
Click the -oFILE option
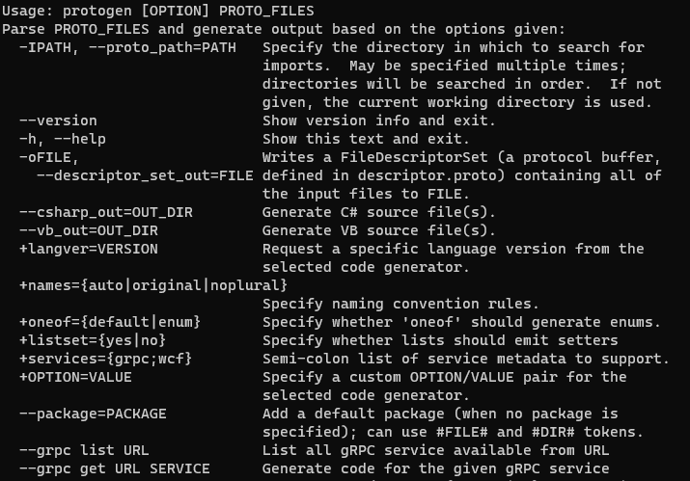pos(48,157)
